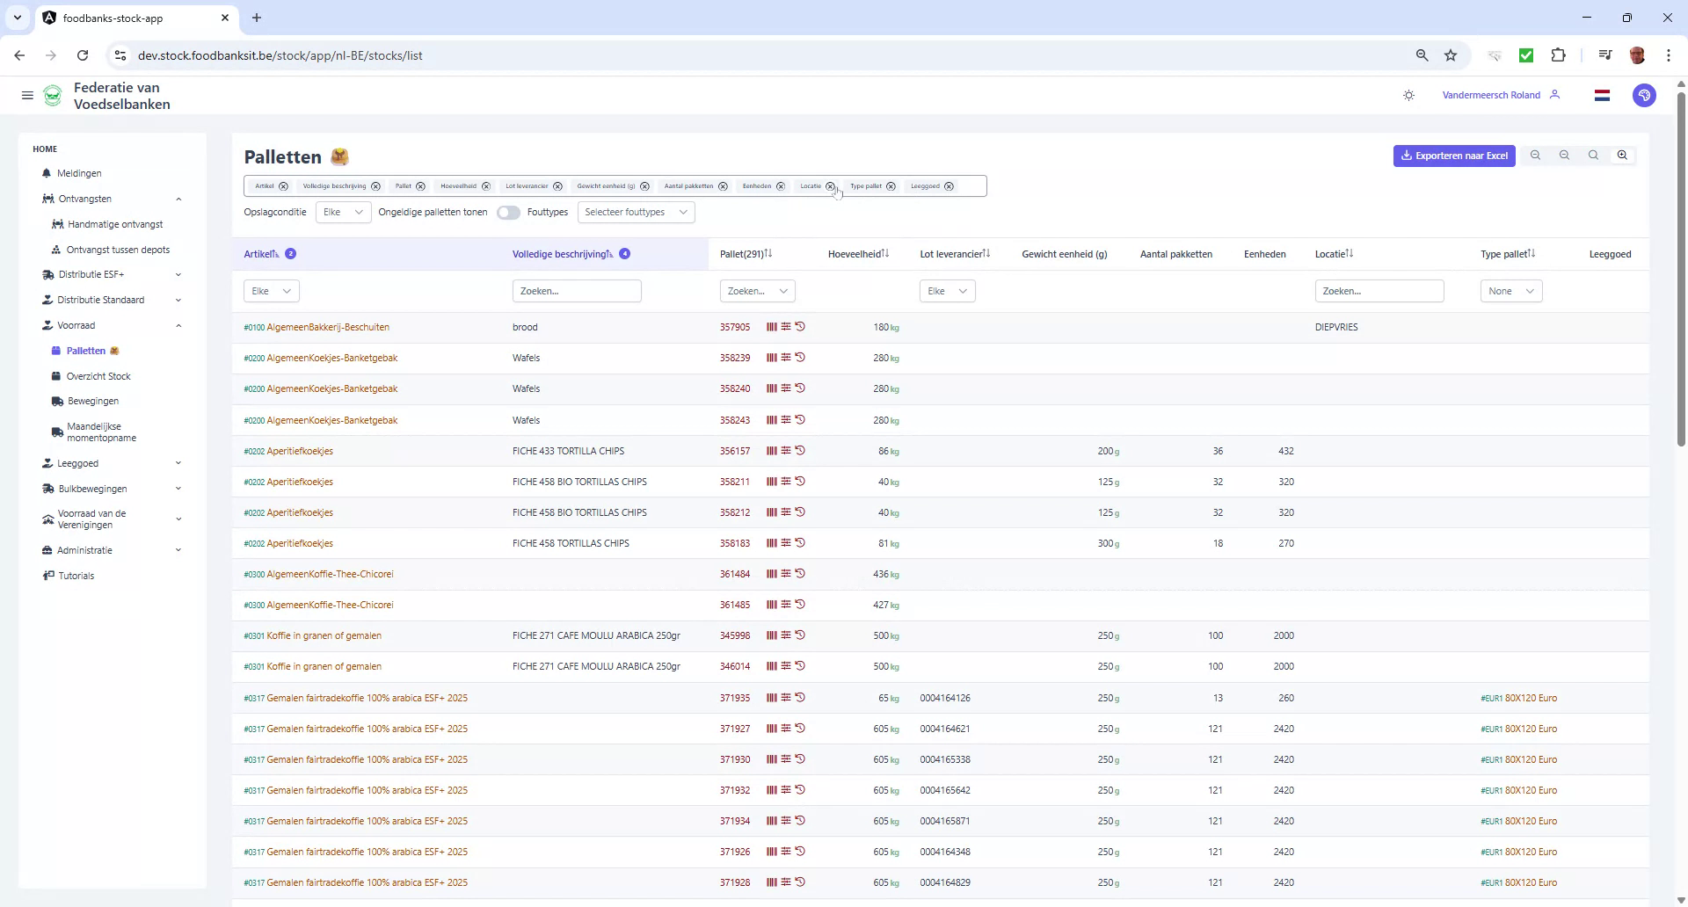The image size is (1688, 907).
Task: Click the Meldingen bell icon in the sidebar
Action: coord(47,173)
